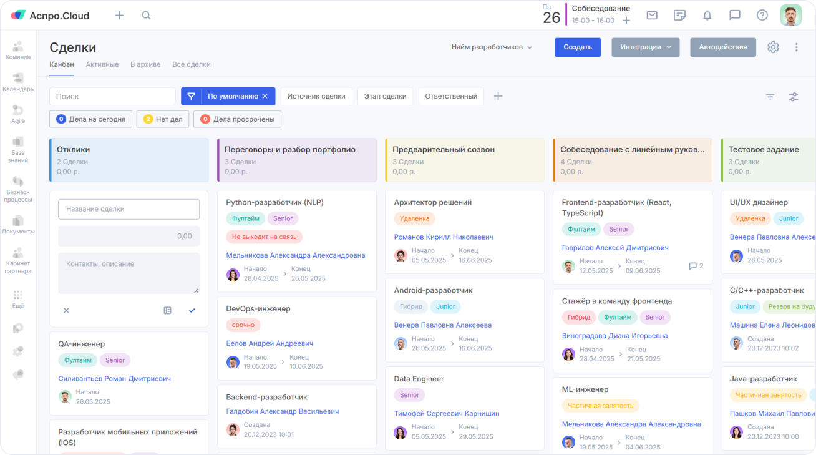Open the Интеграции dropdown

645,47
